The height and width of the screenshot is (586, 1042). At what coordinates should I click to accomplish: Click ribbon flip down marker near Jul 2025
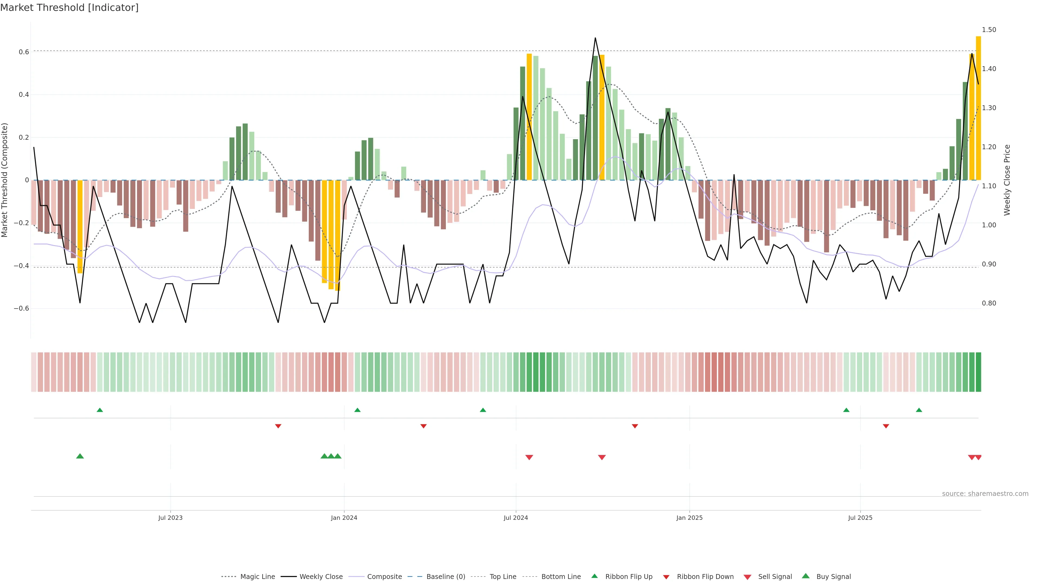coord(886,426)
